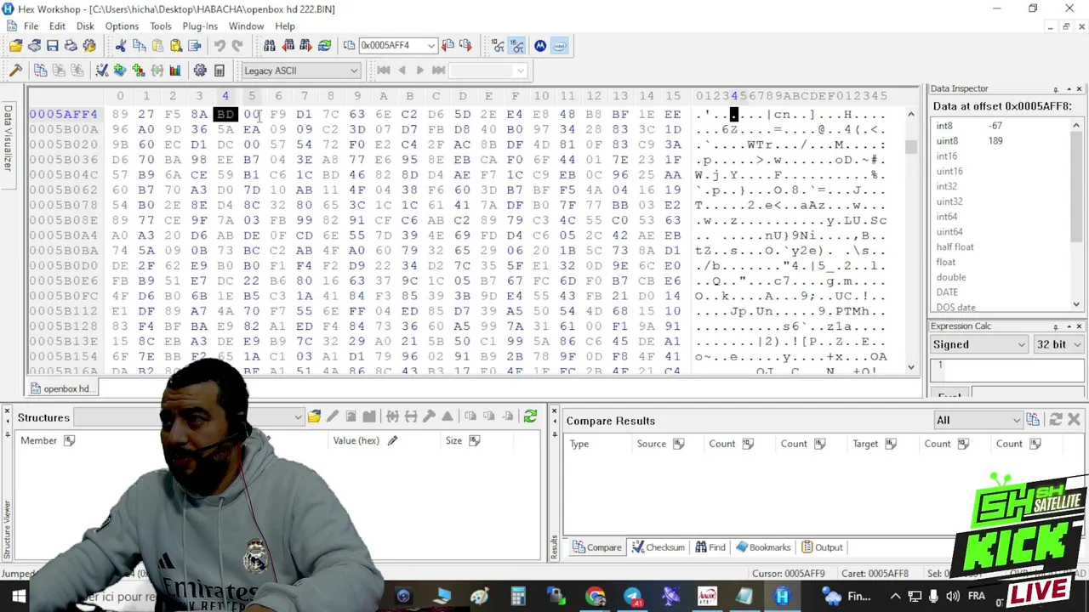Open the Tools menu
The height and width of the screenshot is (612, 1089).
[x=161, y=26]
